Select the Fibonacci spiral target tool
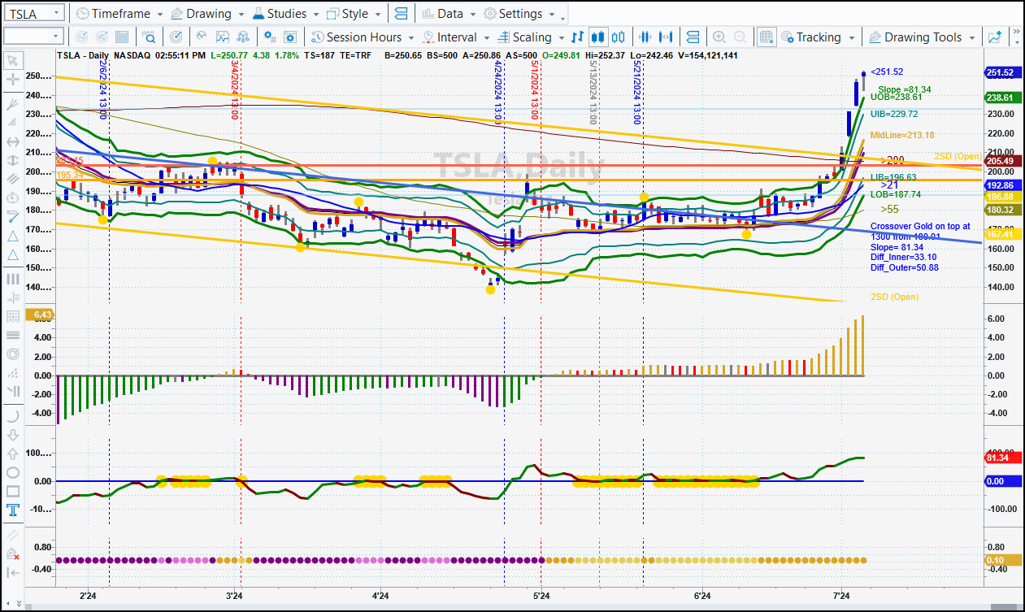This screenshot has width=1025, height=612. coord(13,354)
